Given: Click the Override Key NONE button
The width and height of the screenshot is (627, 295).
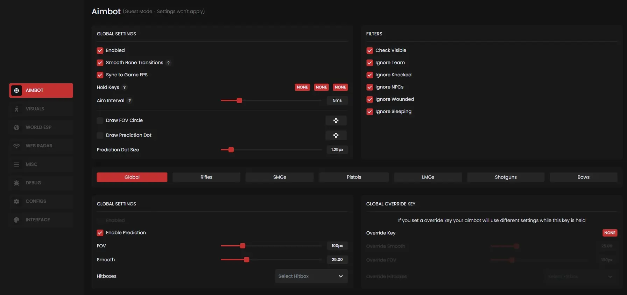Looking at the screenshot, I should point(610,233).
